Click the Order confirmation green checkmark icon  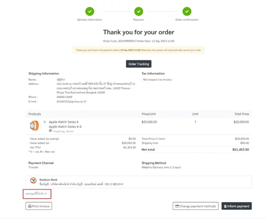click(187, 12)
